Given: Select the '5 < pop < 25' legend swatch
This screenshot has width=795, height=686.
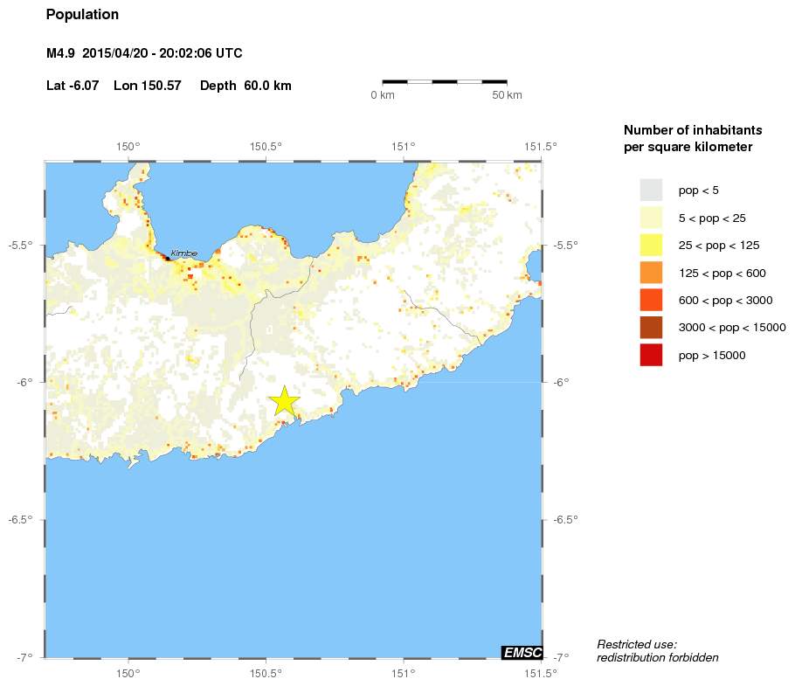Looking at the screenshot, I should pyautogui.click(x=651, y=218).
